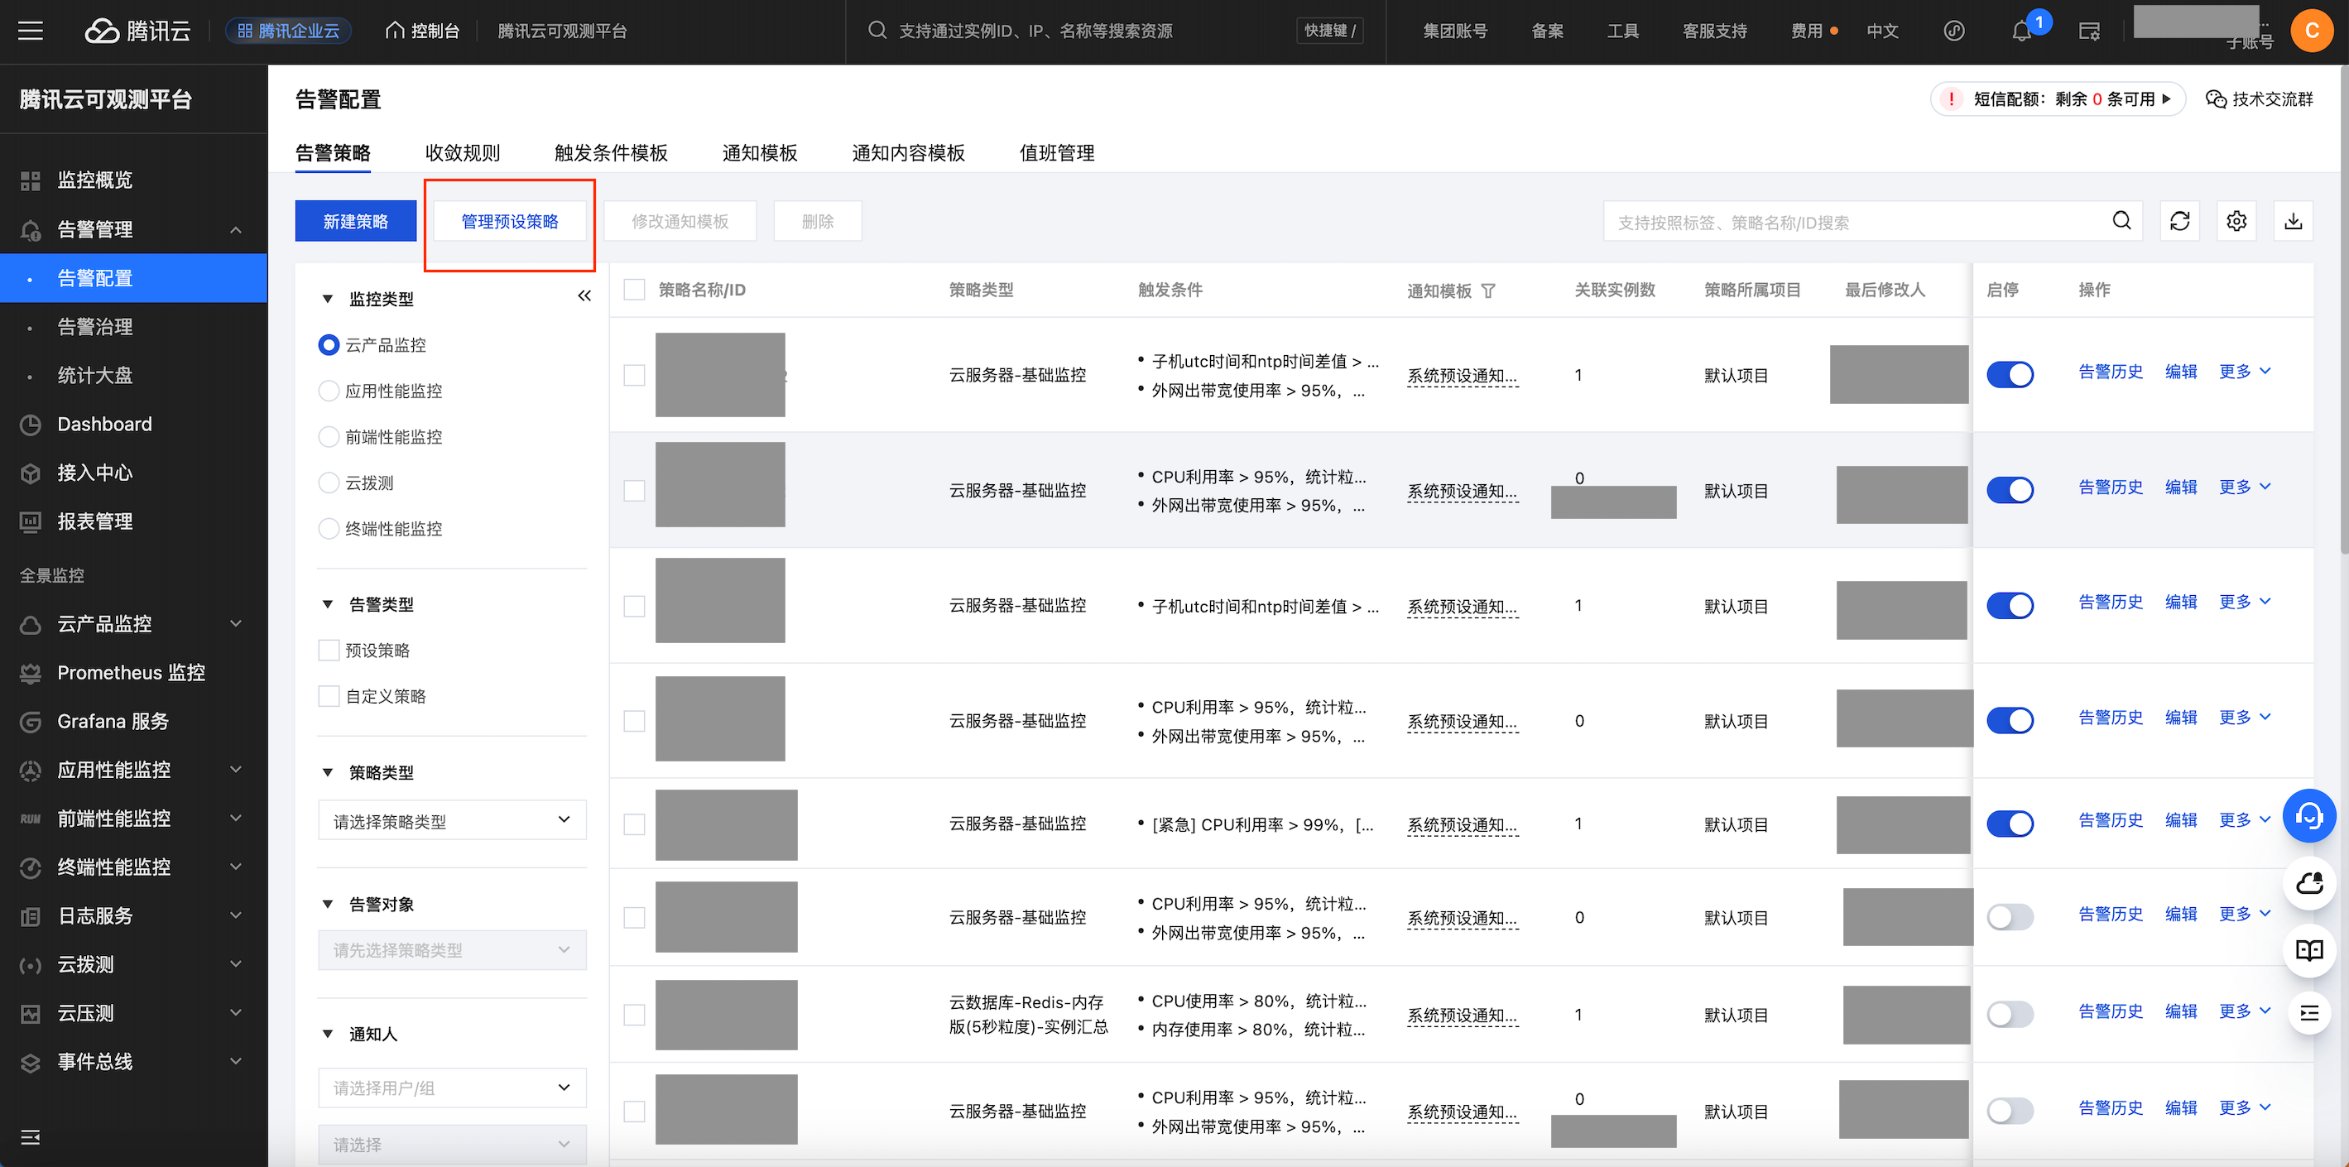Open the notification bell icon
The width and height of the screenshot is (2349, 1167).
click(2021, 31)
